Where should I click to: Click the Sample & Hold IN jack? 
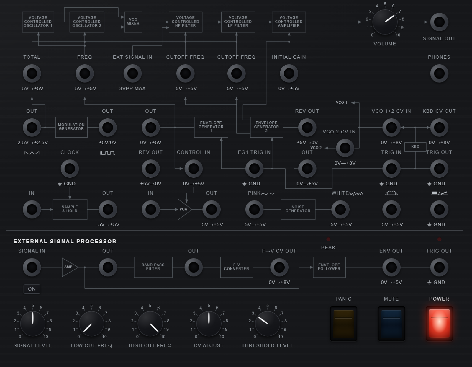click(x=32, y=209)
